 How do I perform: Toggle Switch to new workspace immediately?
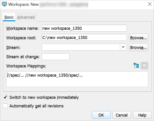[x=5, y=97]
